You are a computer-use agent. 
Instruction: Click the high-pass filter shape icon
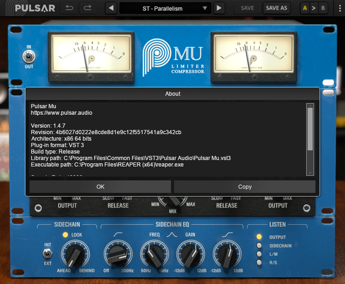118,235
